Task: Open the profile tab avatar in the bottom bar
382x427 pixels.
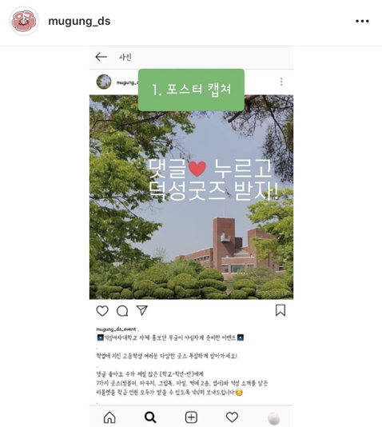Action: pos(273,418)
